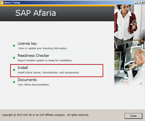Click 'View Afaria documentation' description
This screenshot has width=145, height=121.
[34, 85]
